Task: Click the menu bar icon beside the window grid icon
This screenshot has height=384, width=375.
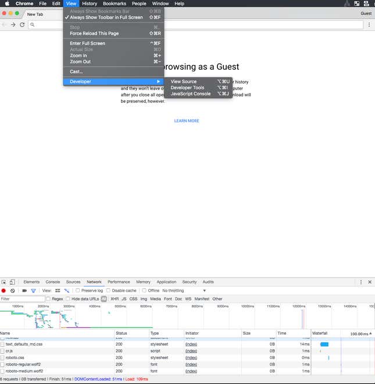Action: tap(347, 3)
